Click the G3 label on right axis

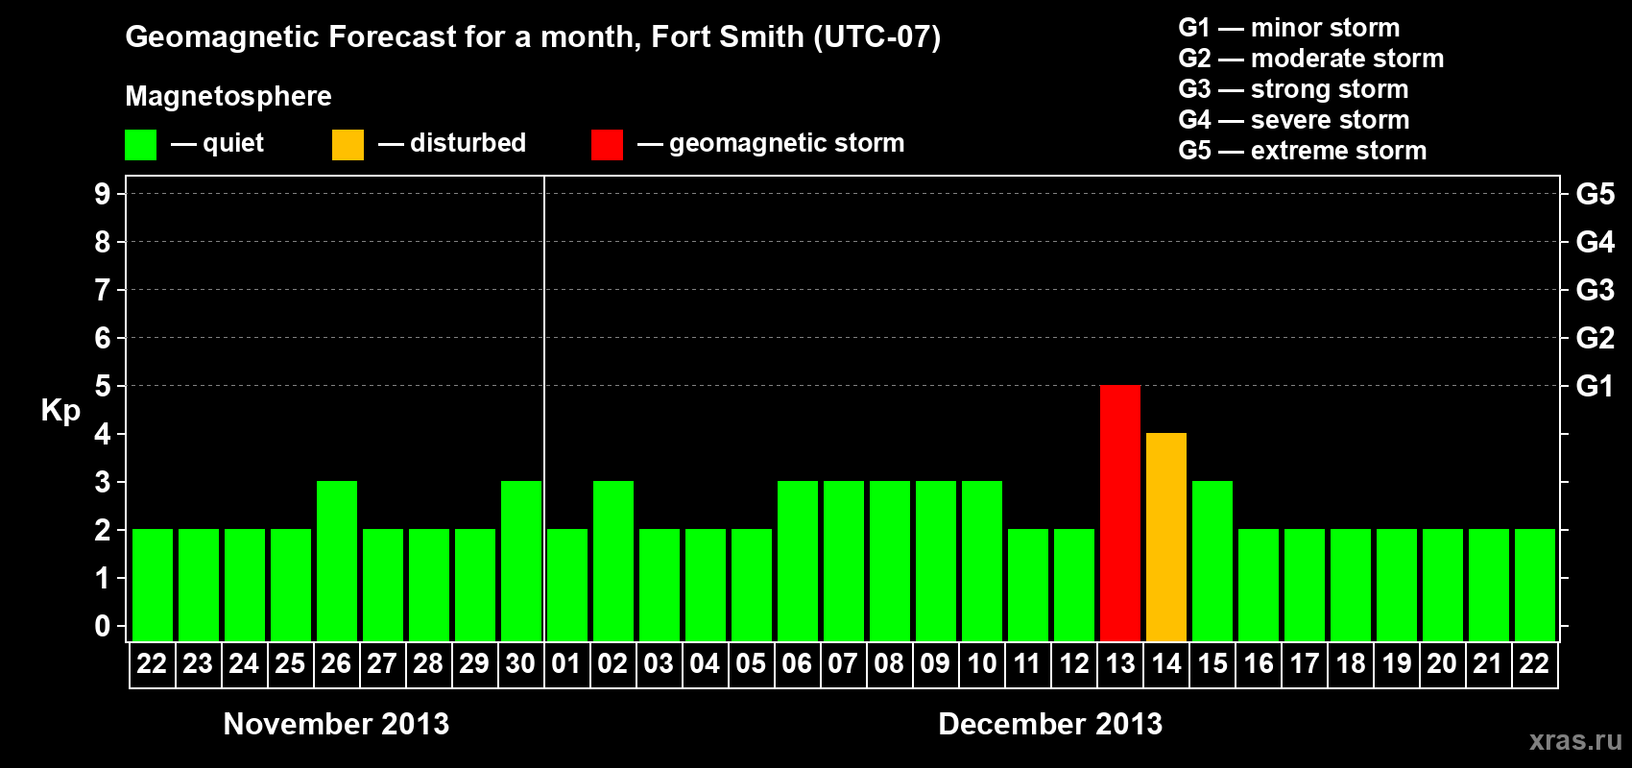(x=1595, y=290)
